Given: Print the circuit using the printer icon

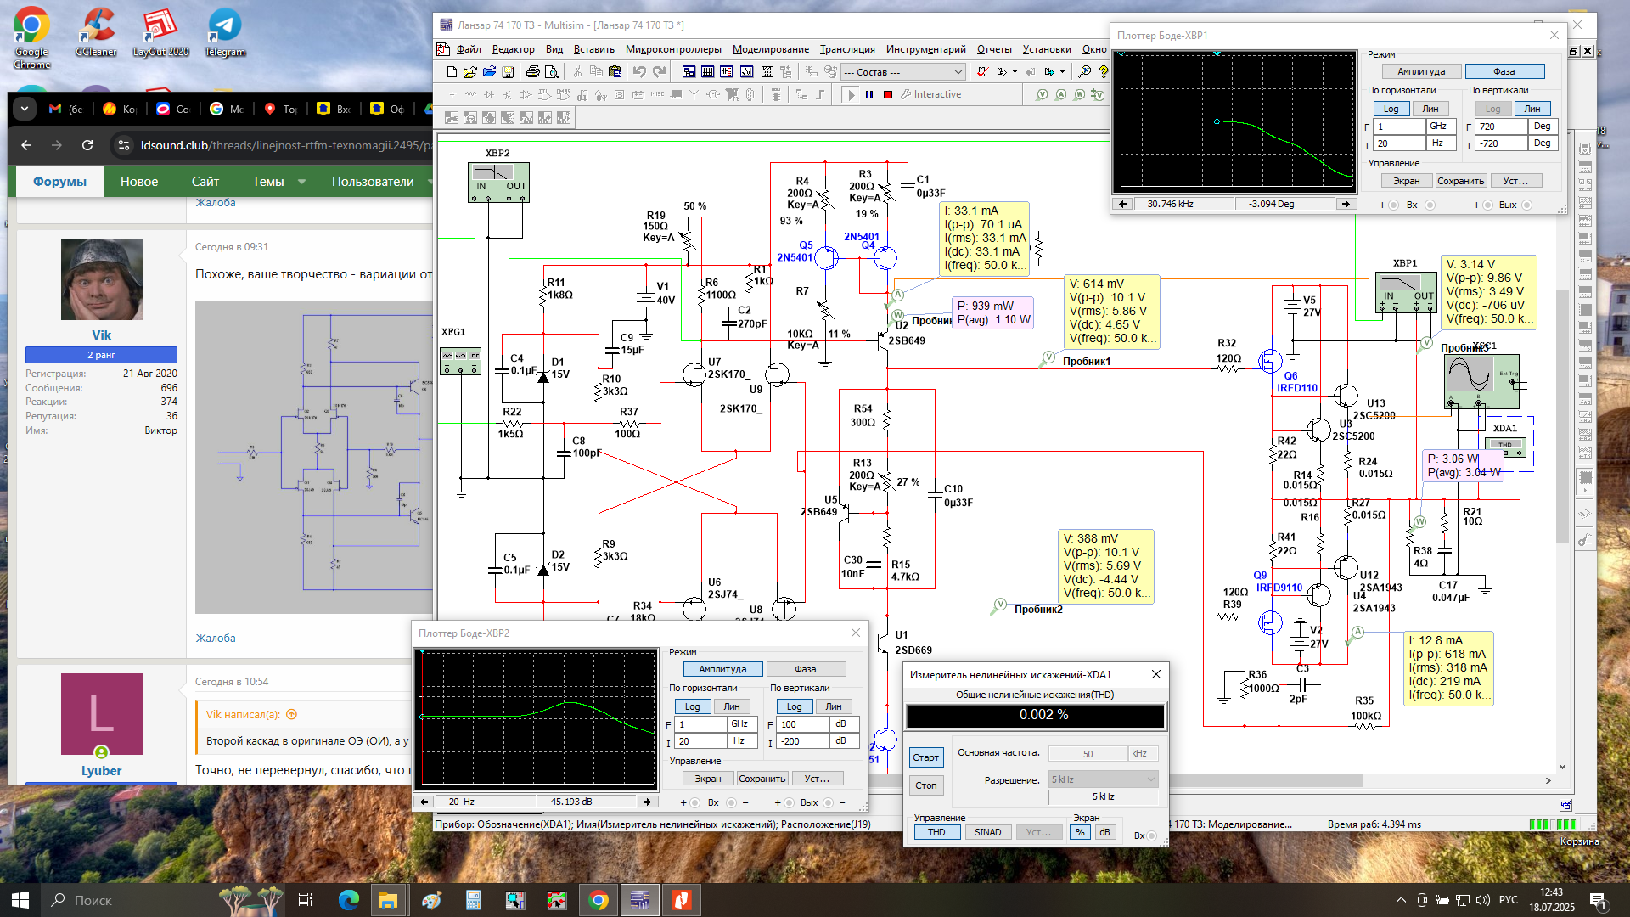Looking at the screenshot, I should pyautogui.click(x=532, y=72).
